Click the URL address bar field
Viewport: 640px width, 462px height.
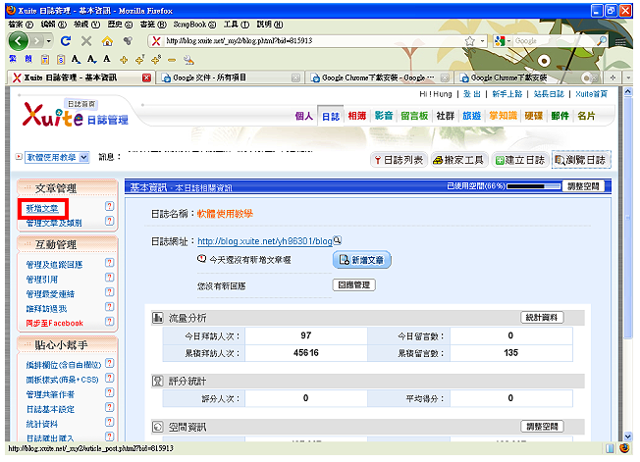click(x=312, y=41)
